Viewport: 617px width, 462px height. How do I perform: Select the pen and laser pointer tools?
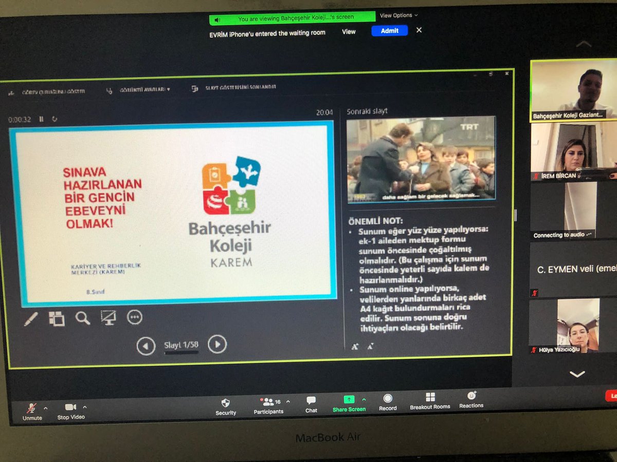coord(31,319)
